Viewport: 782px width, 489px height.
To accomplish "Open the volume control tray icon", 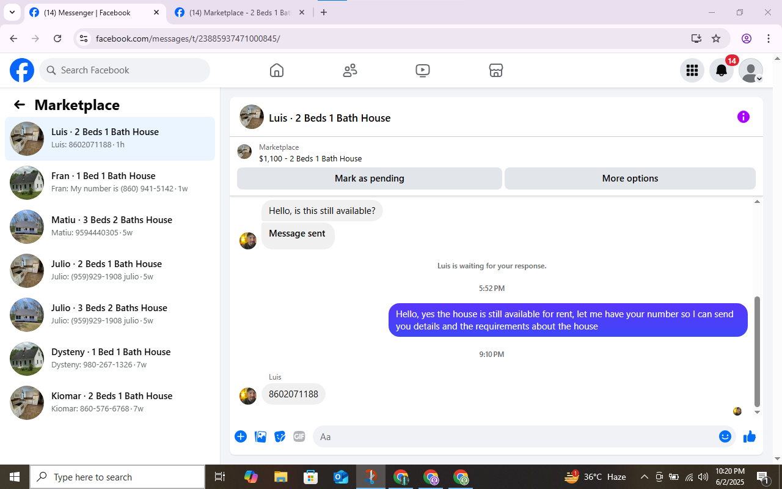I will [x=703, y=477].
